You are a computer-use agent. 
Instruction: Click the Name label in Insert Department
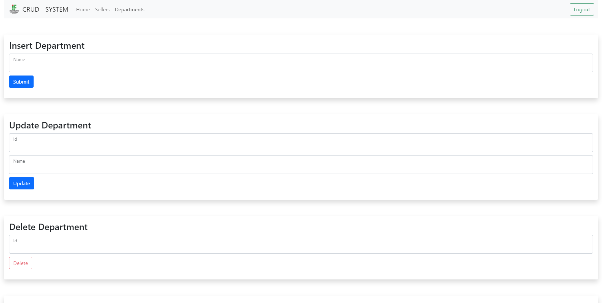(x=19, y=60)
